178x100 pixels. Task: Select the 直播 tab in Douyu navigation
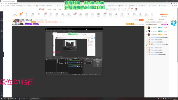pos(55,9)
